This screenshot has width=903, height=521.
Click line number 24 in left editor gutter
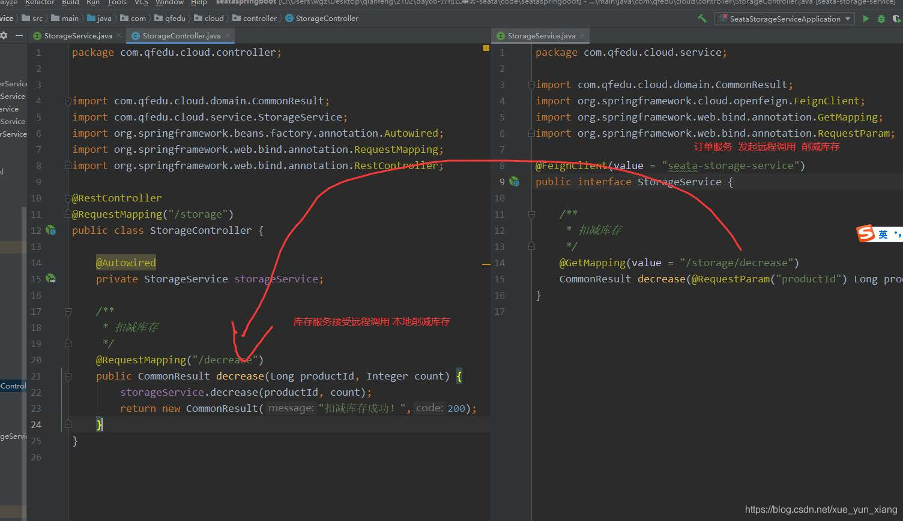click(36, 424)
